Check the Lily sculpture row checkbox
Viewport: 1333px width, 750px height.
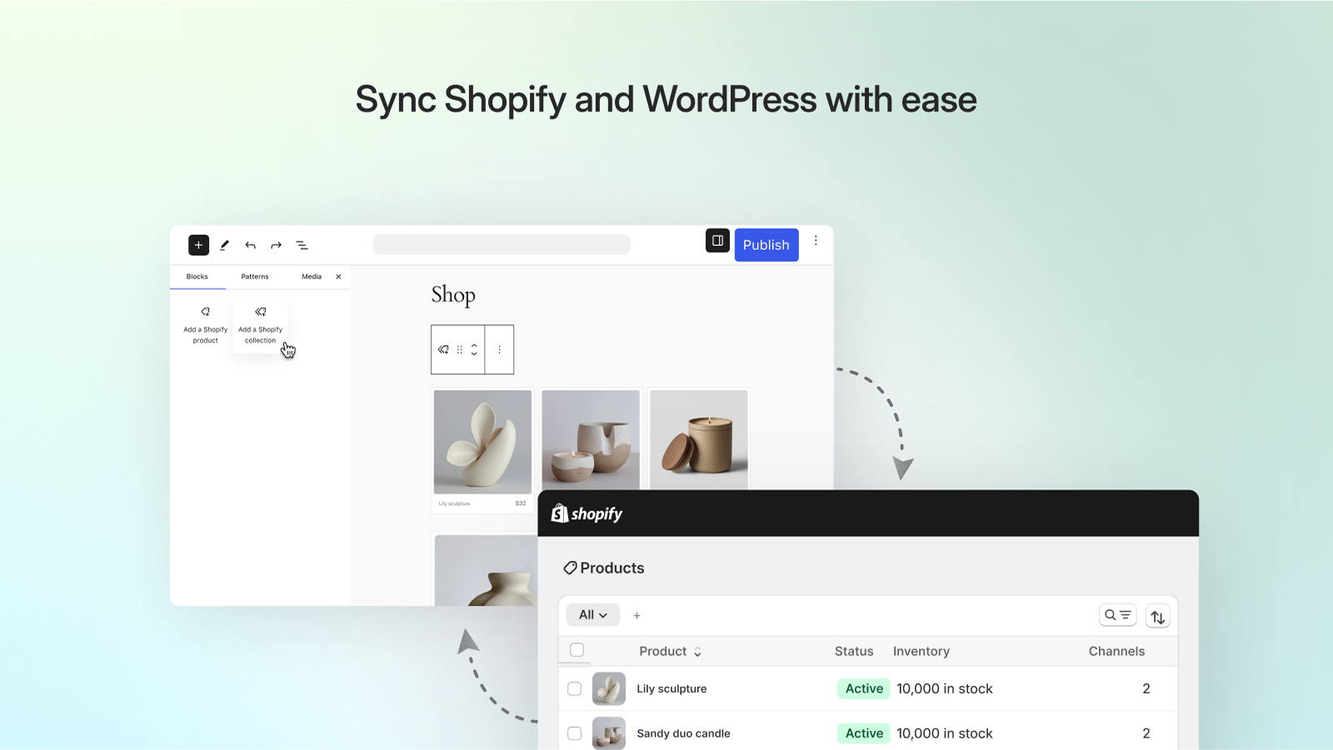[575, 688]
